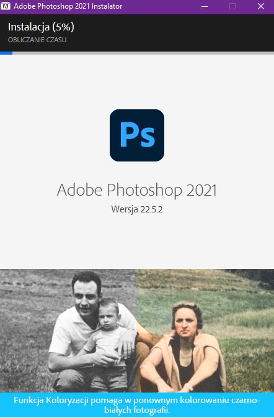
Task: Click the 'Instalacja' heading word
Action: [x=29, y=27]
